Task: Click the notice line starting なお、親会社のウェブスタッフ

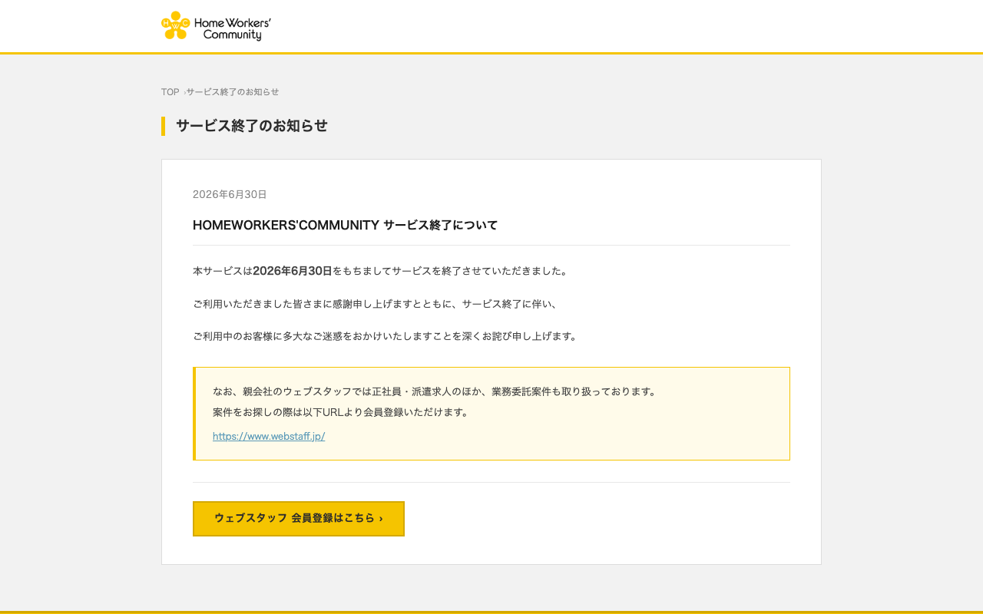Action: [x=436, y=391]
